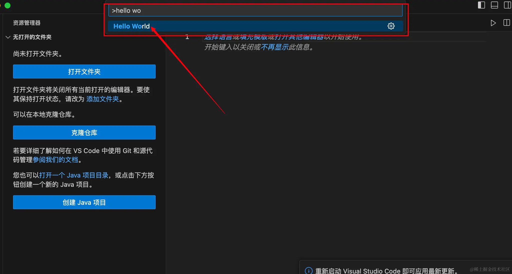Viewport: 512px width, 274px height.
Task: Toggle secondary sidebar layout icon
Action: (x=507, y=5)
